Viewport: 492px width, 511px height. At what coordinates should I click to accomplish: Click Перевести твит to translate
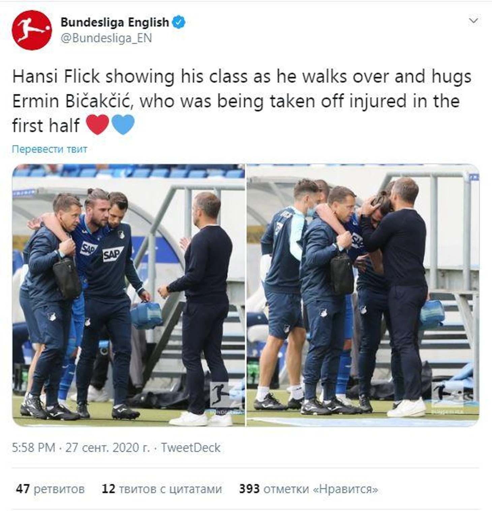(x=50, y=149)
